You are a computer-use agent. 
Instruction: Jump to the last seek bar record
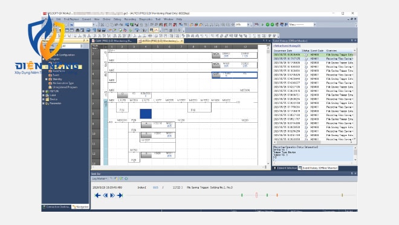point(120,195)
